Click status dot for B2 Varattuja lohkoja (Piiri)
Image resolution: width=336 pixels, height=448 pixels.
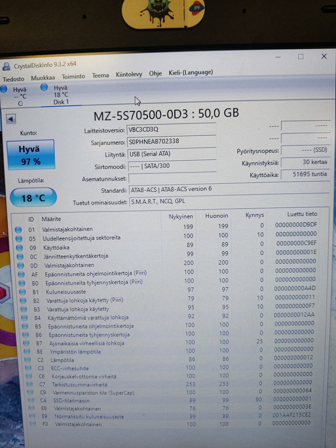tap(23, 301)
